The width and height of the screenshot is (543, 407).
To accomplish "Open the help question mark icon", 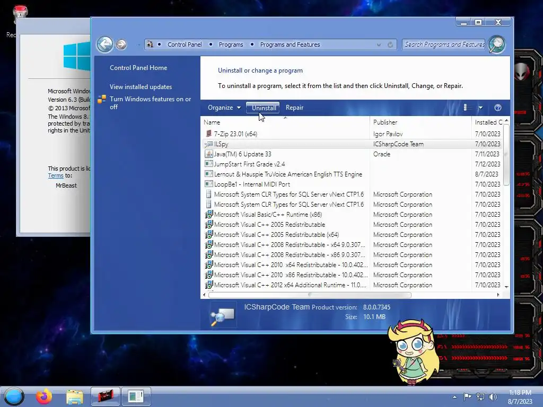I will point(497,108).
